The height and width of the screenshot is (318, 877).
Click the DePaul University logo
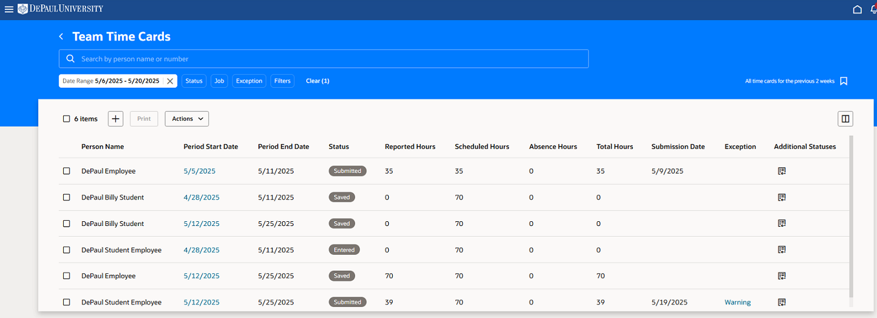60,9
